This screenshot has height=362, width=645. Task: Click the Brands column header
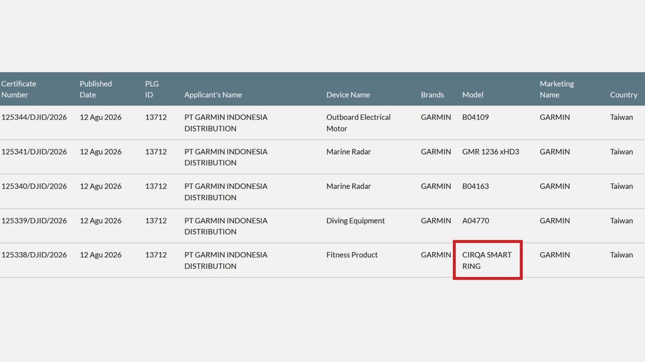pyautogui.click(x=432, y=95)
